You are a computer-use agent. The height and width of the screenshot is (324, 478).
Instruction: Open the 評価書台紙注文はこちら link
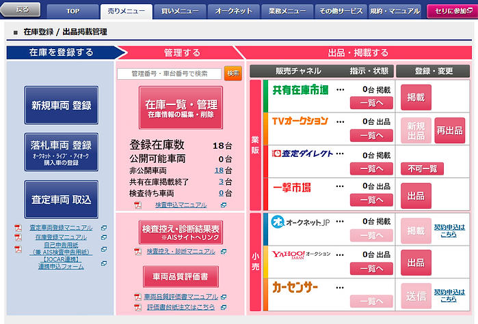pos(181,307)
